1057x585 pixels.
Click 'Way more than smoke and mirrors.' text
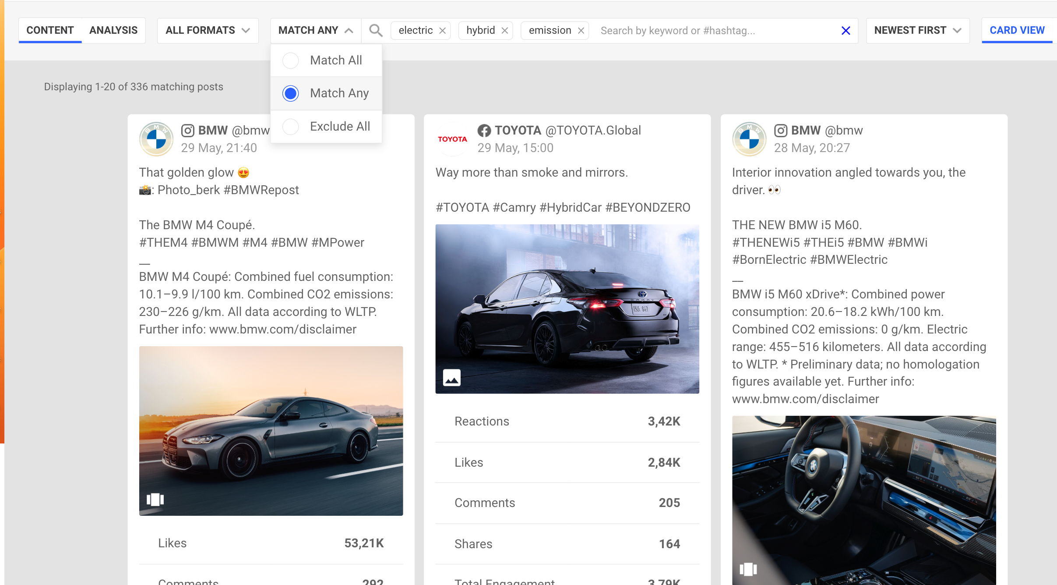tap(532, 173)
